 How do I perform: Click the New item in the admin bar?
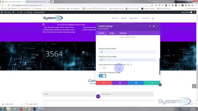click(x=20, y=12)
